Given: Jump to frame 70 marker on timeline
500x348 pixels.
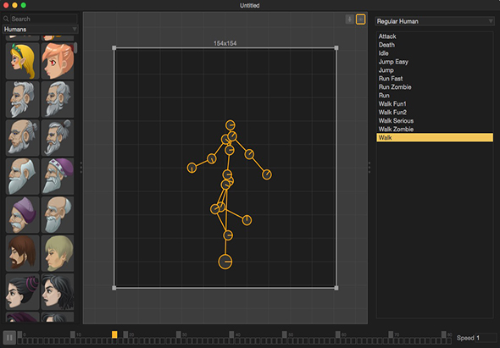Looking at the screenshot, I should pyautogui.click(x=391, y=334).
